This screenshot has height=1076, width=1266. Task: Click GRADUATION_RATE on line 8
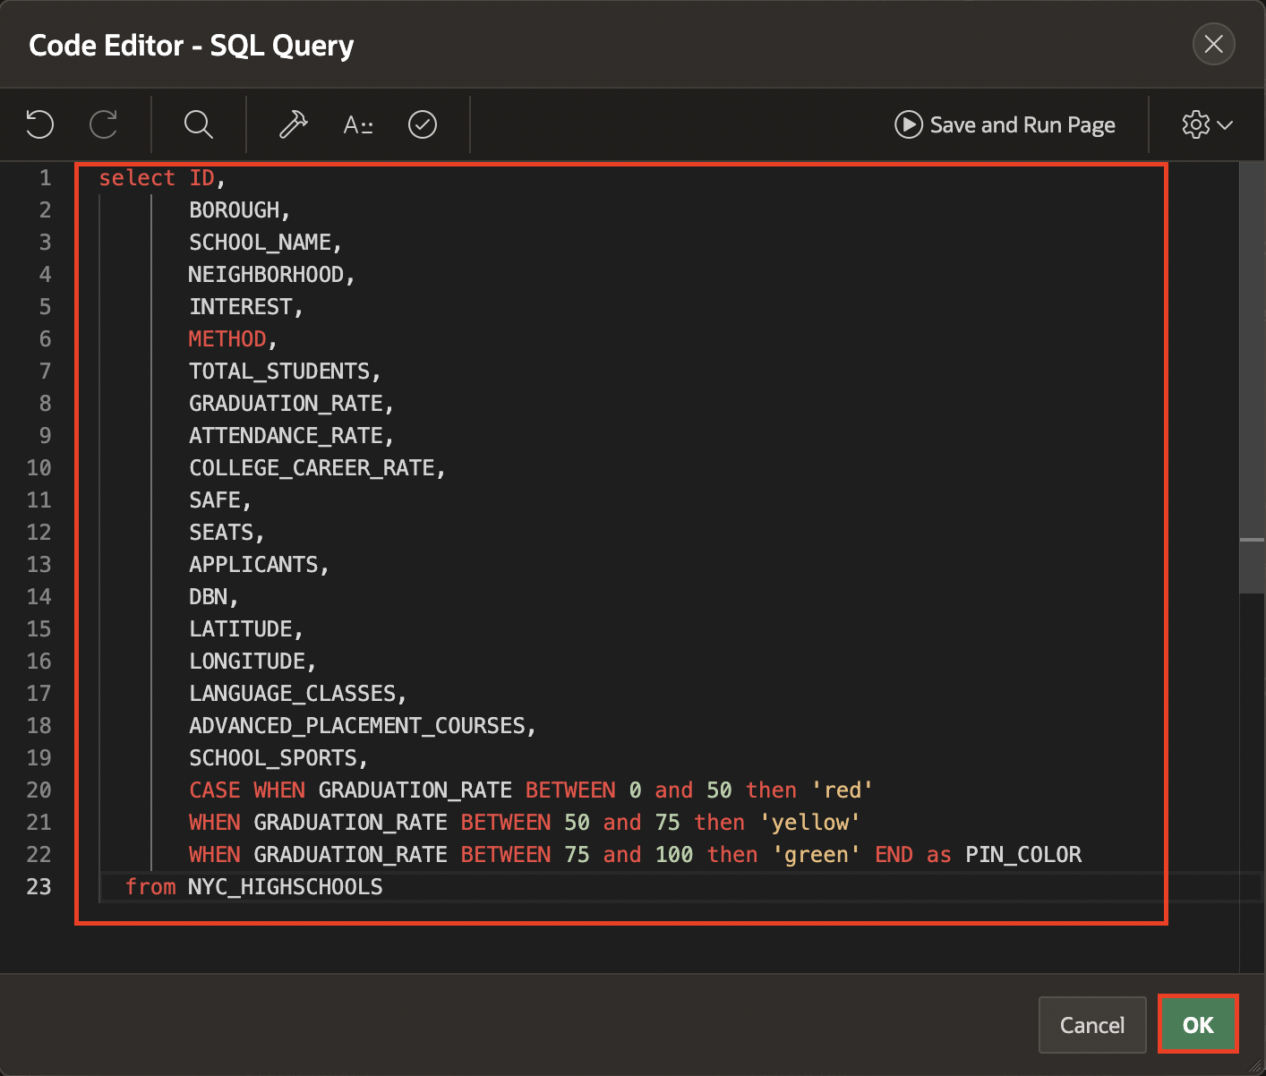click(286, 404)
